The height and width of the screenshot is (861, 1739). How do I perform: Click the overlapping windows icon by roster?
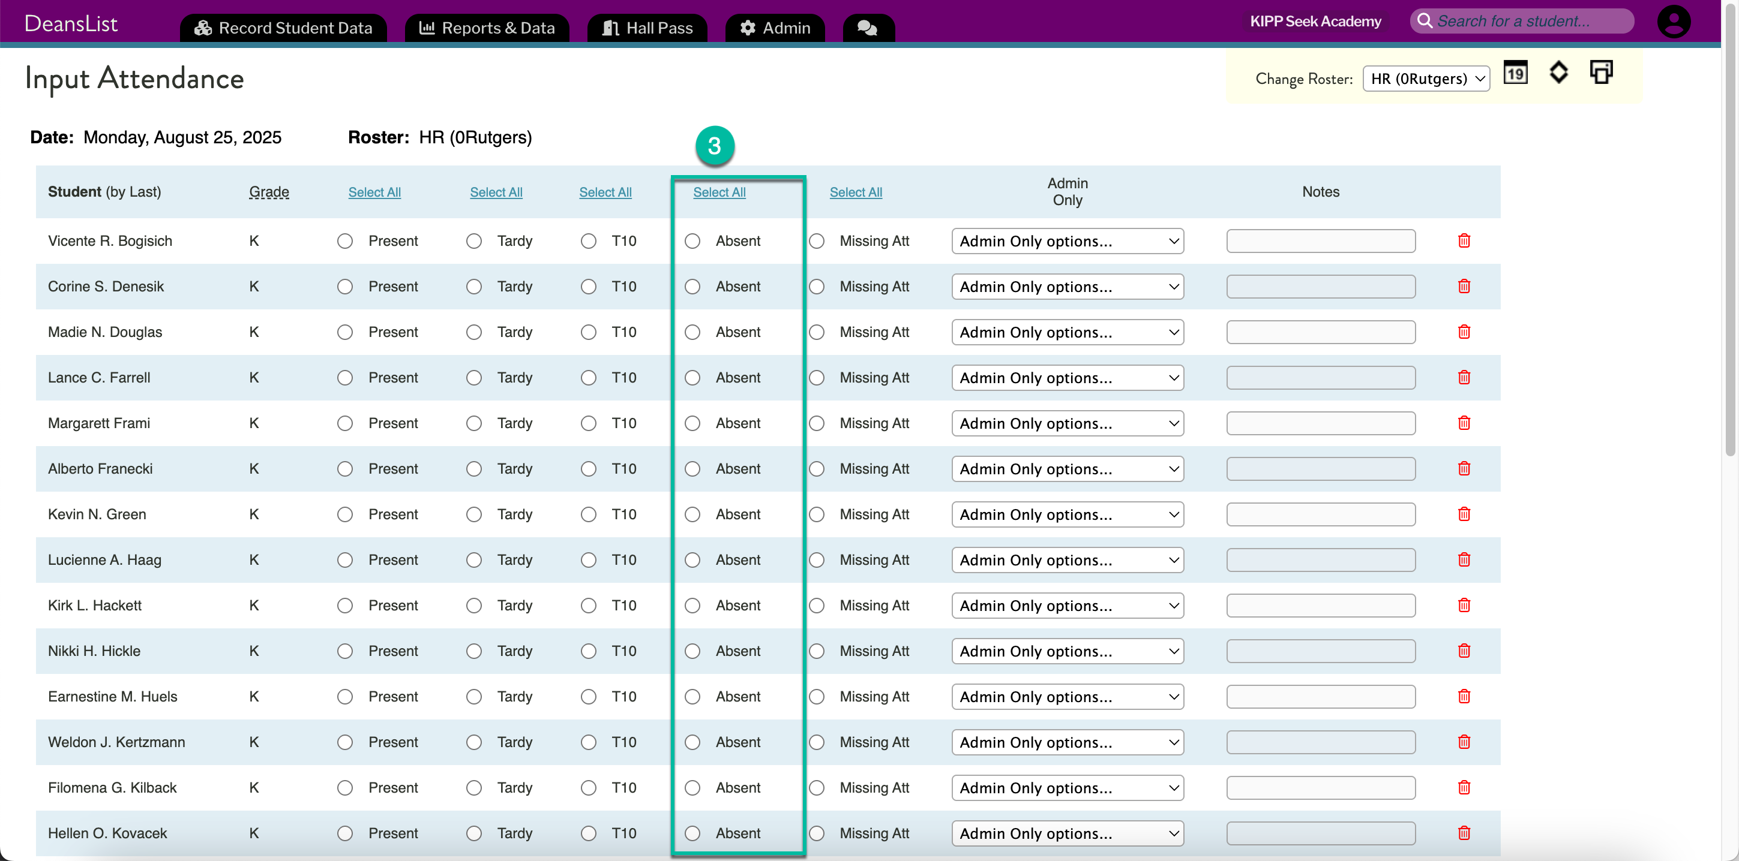point(1600,72)
